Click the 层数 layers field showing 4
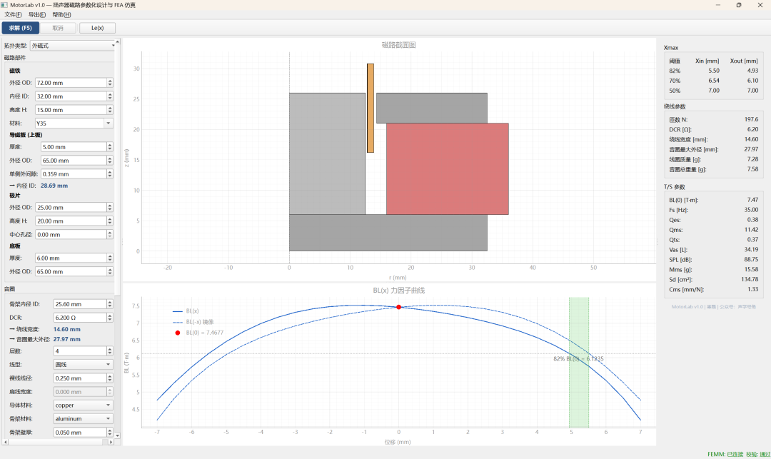The height and width of the screenshot is (459, 771). (x=79, y=351)
